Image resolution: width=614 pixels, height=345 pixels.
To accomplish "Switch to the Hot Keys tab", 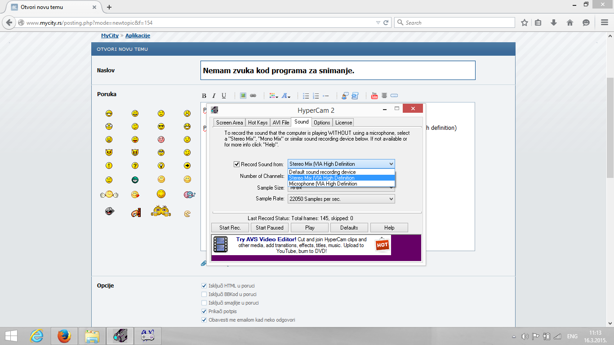I will 258,122.
